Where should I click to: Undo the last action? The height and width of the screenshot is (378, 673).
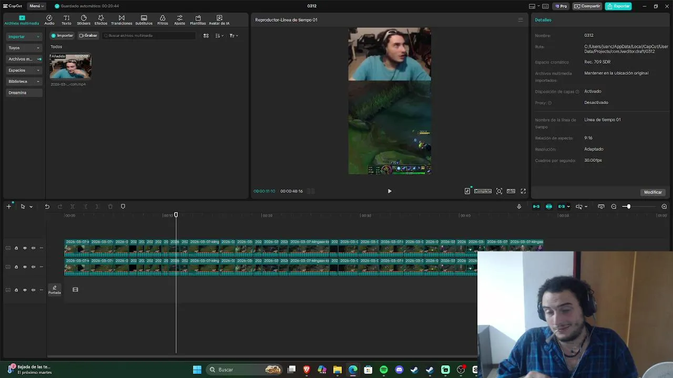click(x=47, y=206)
